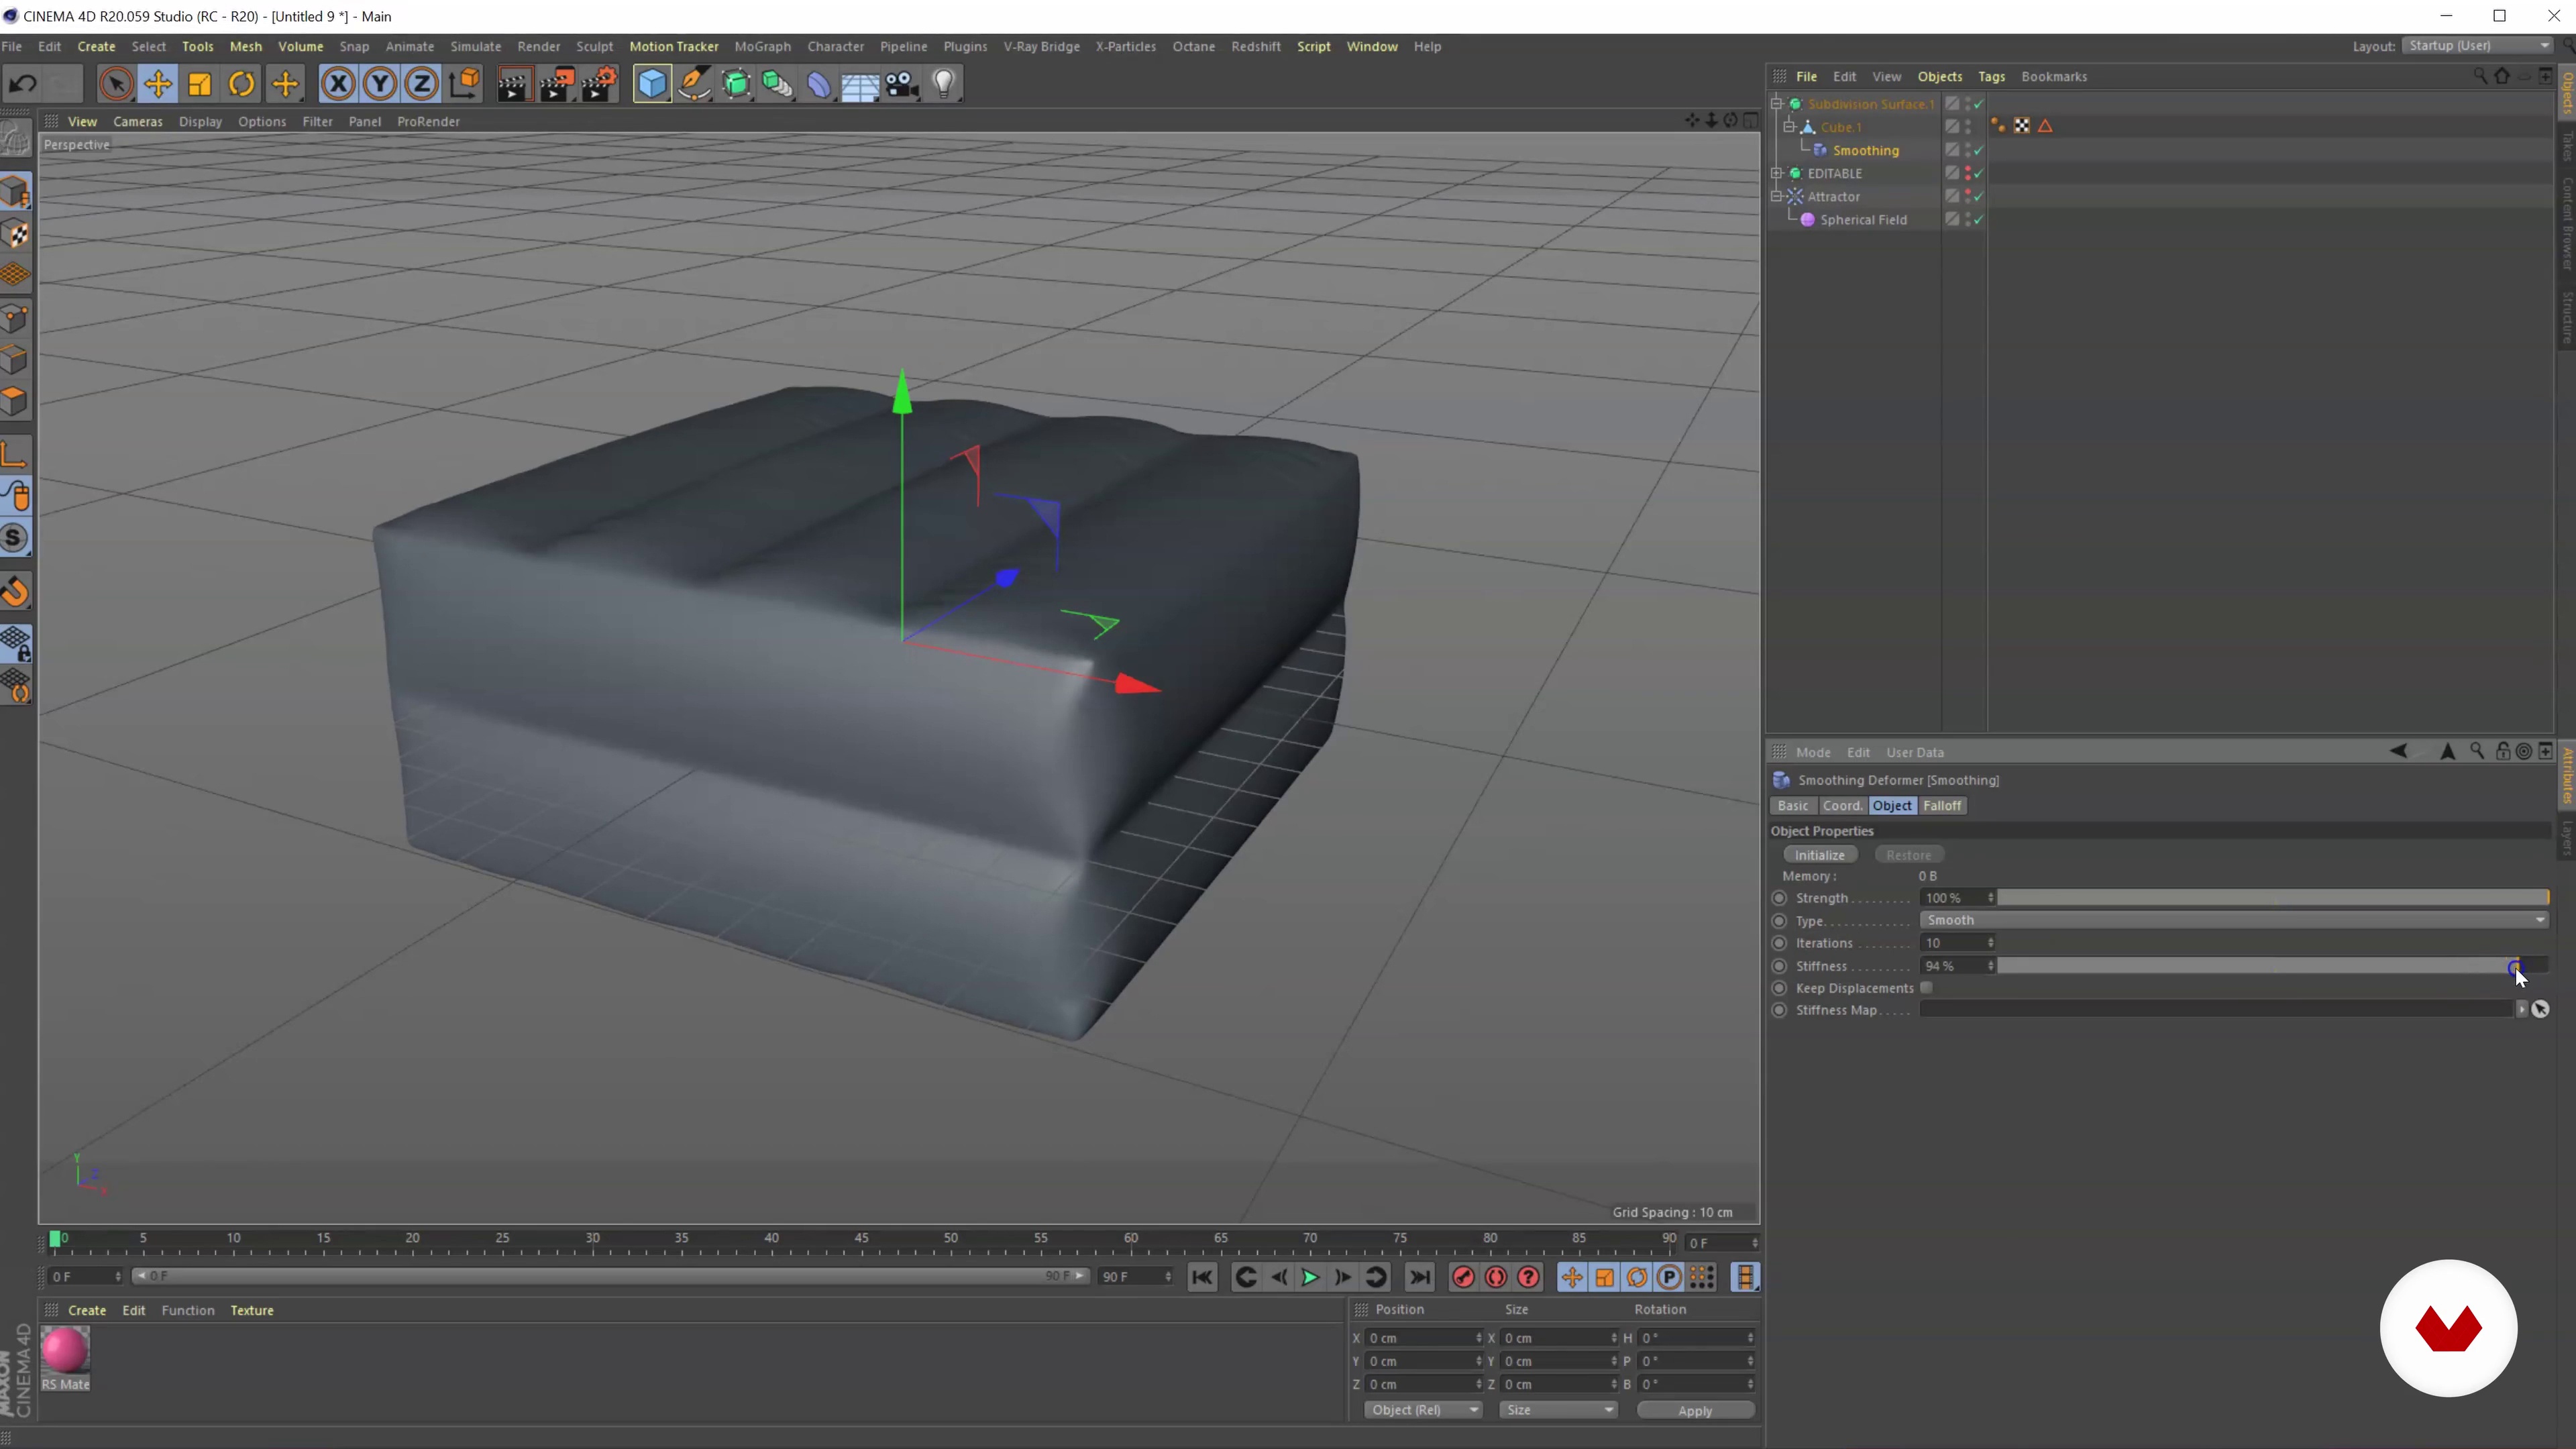
Task: Open the spline Pen tool
Action: 694,84
